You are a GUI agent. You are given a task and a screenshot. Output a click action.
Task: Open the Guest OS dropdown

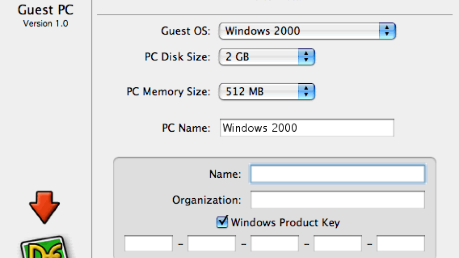click(x=307, y=31)
